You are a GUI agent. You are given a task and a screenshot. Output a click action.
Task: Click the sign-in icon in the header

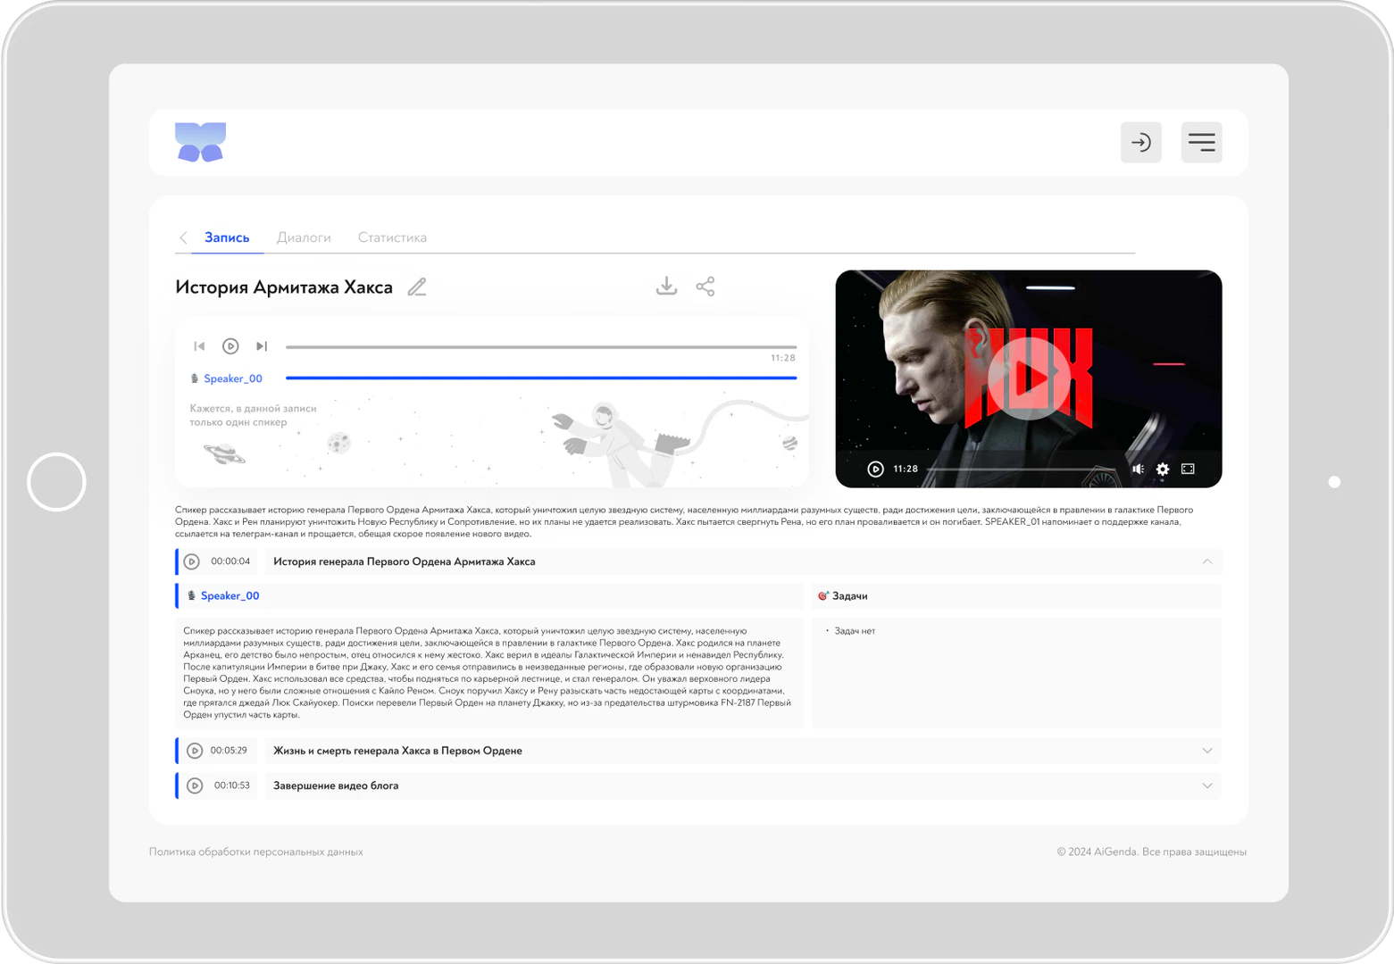pos(1141,142)
